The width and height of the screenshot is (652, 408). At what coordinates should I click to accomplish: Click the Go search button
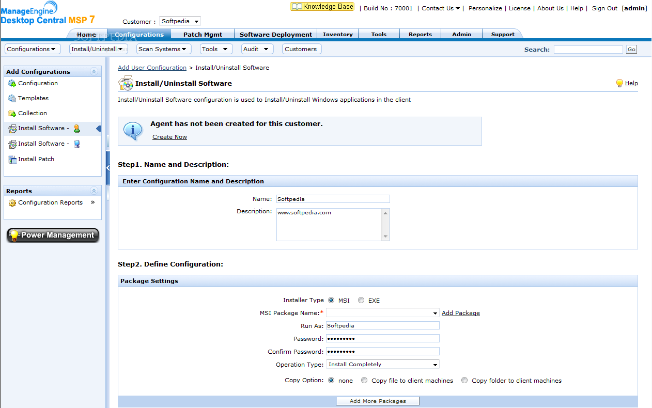coord(631,50)
